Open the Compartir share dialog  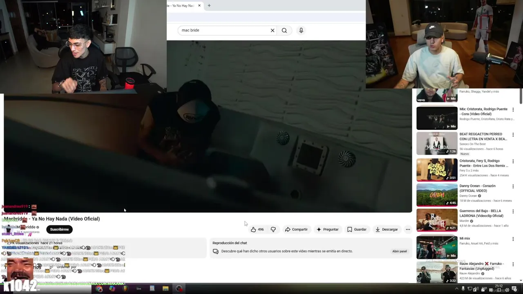(x=296, y=229)
